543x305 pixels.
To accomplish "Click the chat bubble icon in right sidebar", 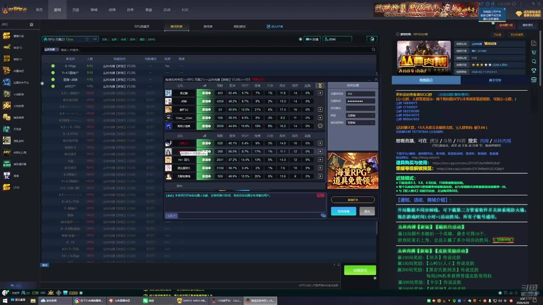I will (x=534, y=61).
